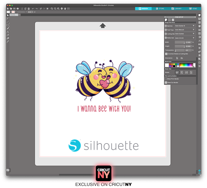
Task: Select the Freehand pencil tool
Action: [8, 28]
